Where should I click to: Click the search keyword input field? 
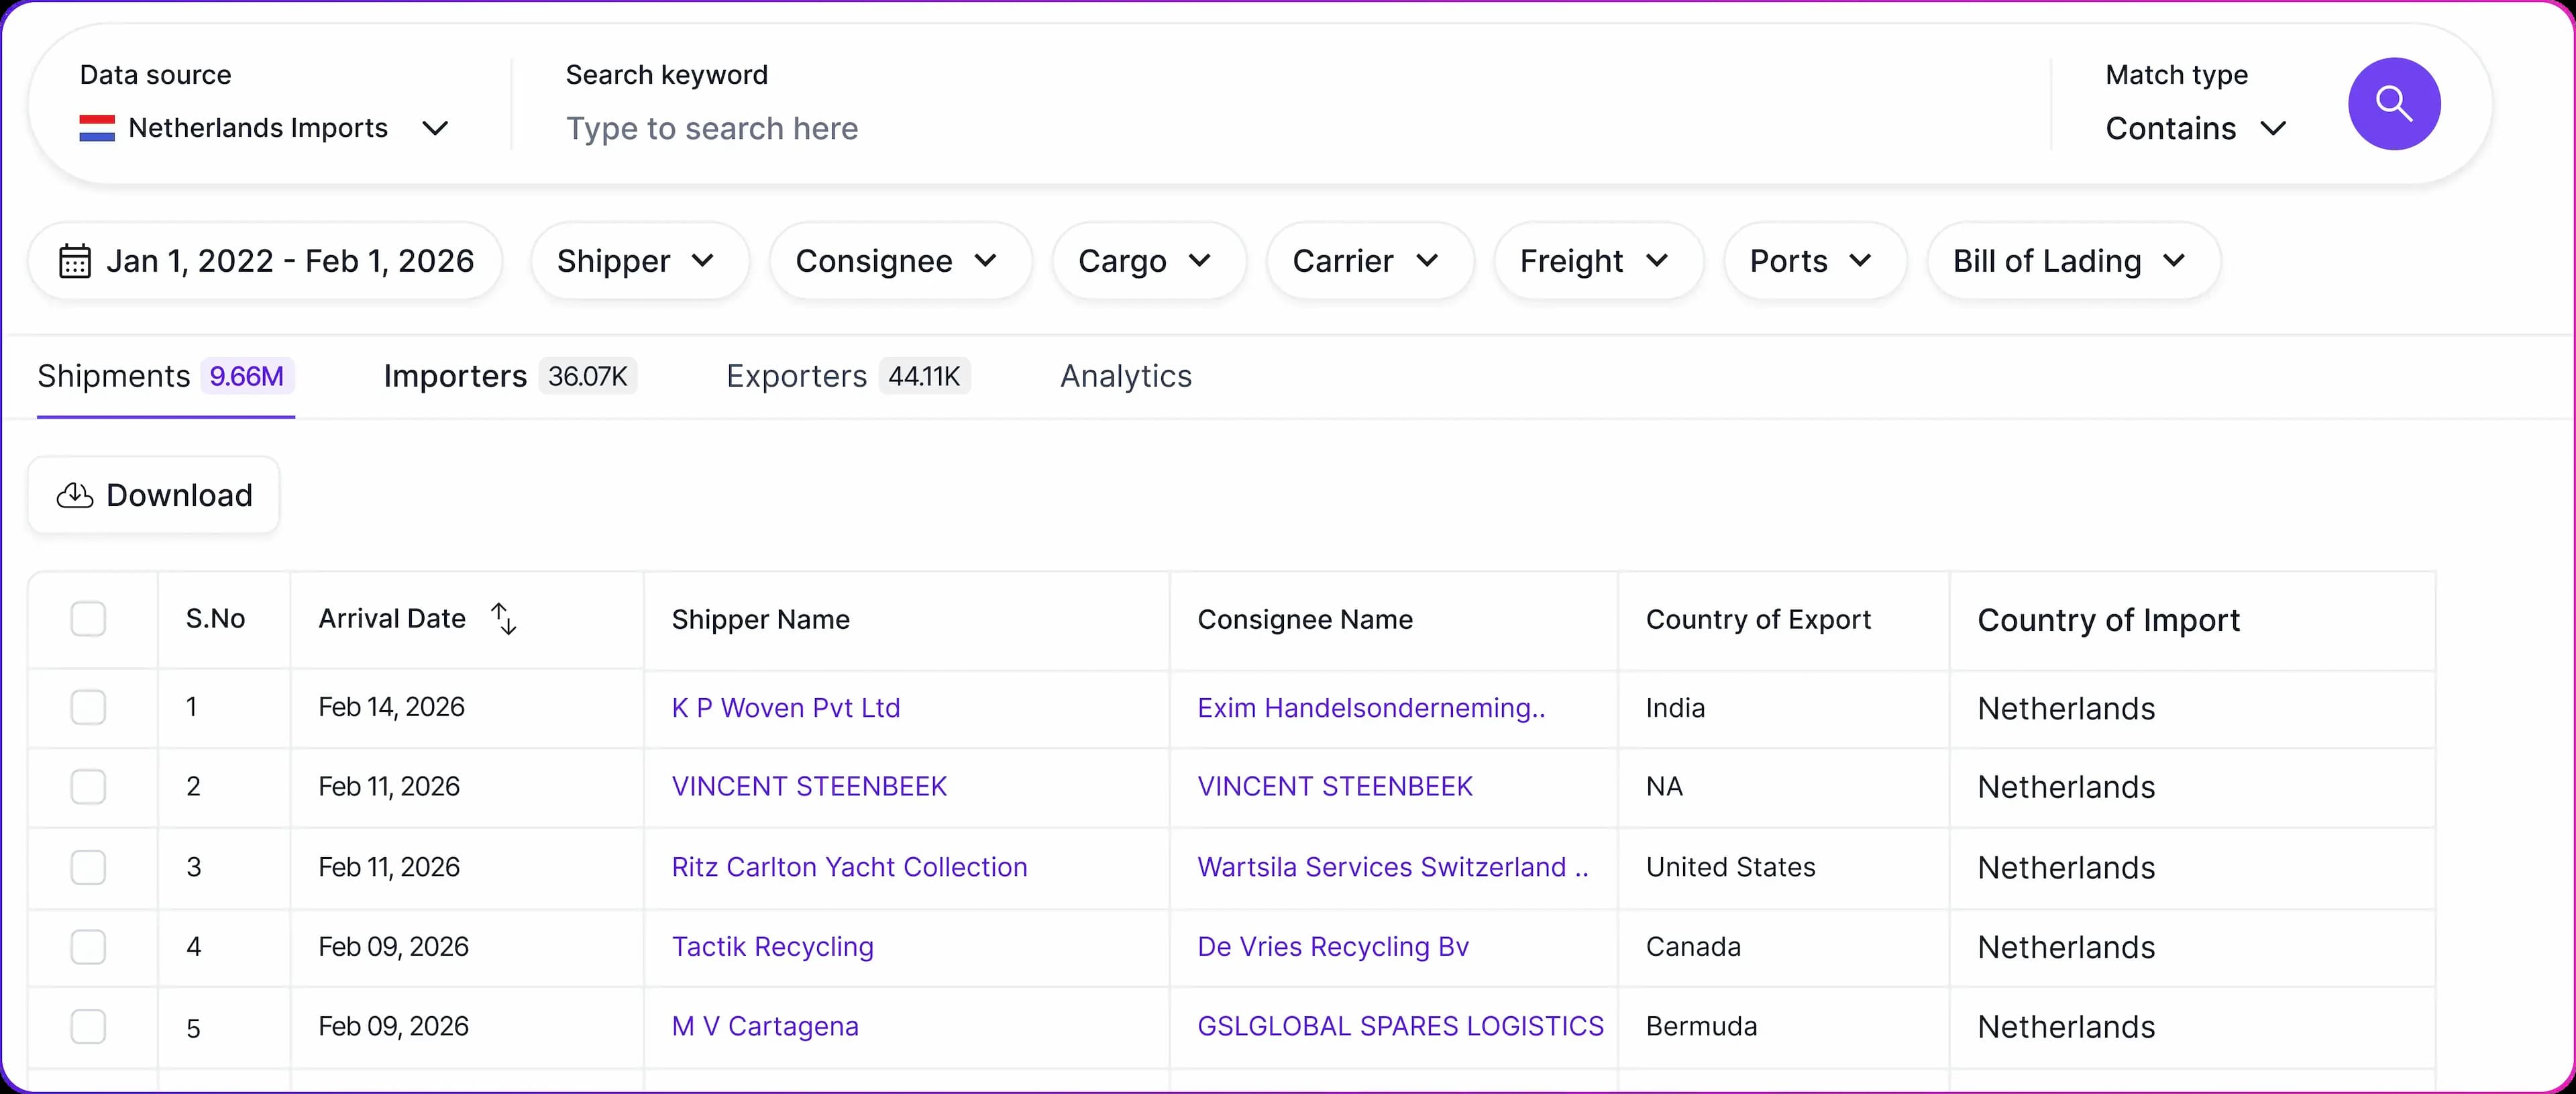pos(1200,128)
